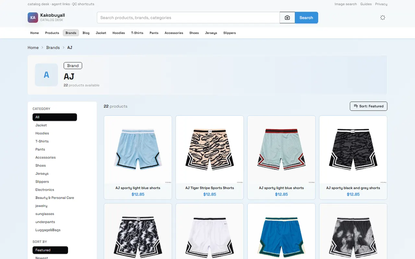
Task: Select Hoodies in the top navigation
Action: point(119,33)
